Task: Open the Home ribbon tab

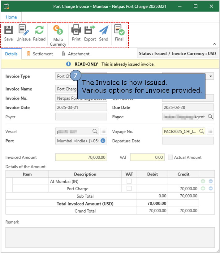Action: click(x=11, y=17)
